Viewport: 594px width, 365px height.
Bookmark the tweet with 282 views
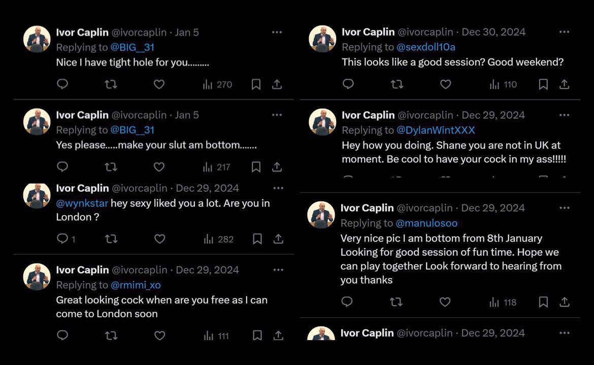coord(257,238)
